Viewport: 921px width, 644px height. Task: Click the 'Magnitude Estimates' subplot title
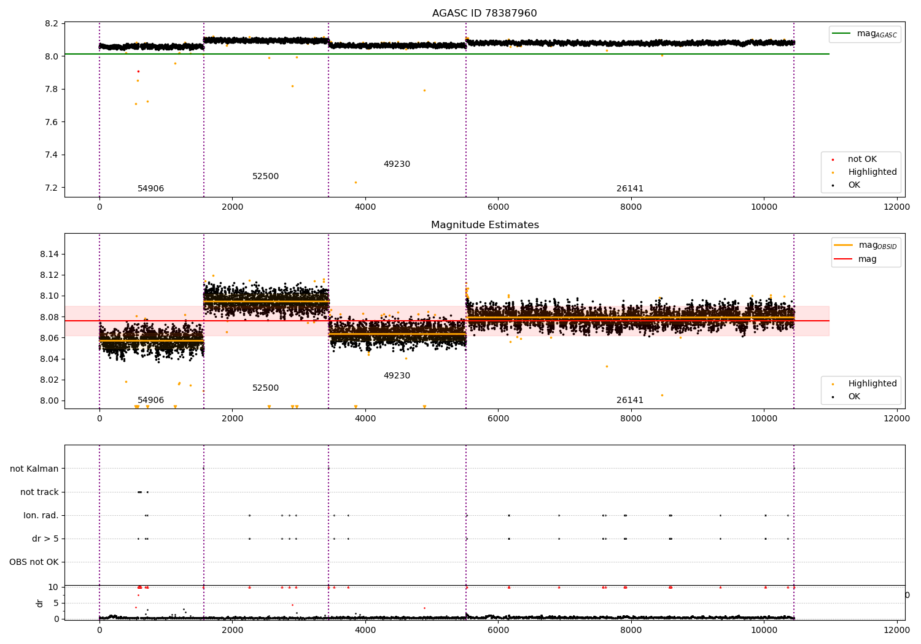tap(484, 225)
